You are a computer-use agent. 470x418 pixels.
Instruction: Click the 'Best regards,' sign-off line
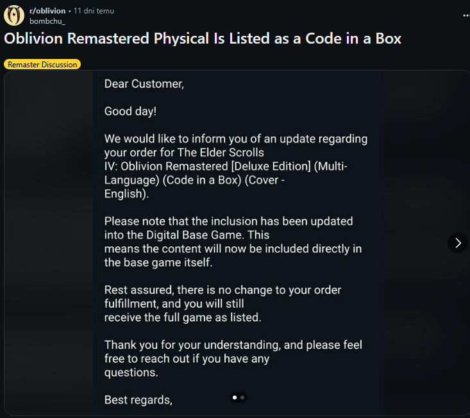(x=138, y=400)
